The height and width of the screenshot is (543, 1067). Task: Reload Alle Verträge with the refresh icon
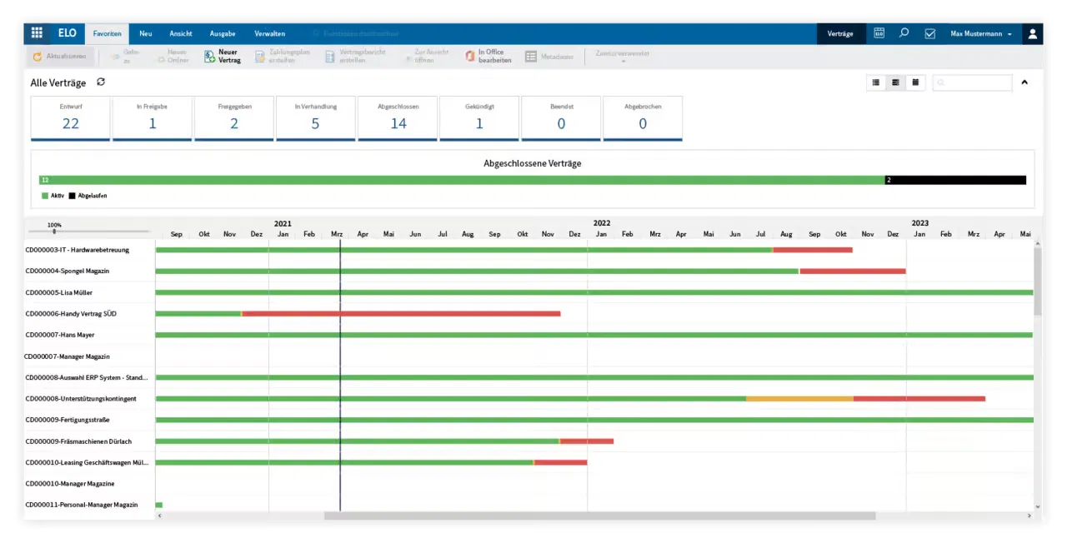pyautogui.click(x=100, y=82)
